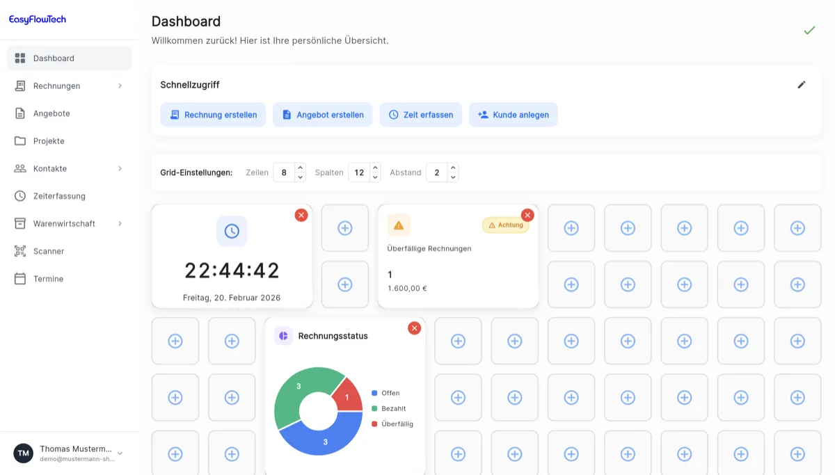Click the clock icon in the time widget
This screenshot has width=835, height=475.
pyautogui.click(x=232, y=231)
